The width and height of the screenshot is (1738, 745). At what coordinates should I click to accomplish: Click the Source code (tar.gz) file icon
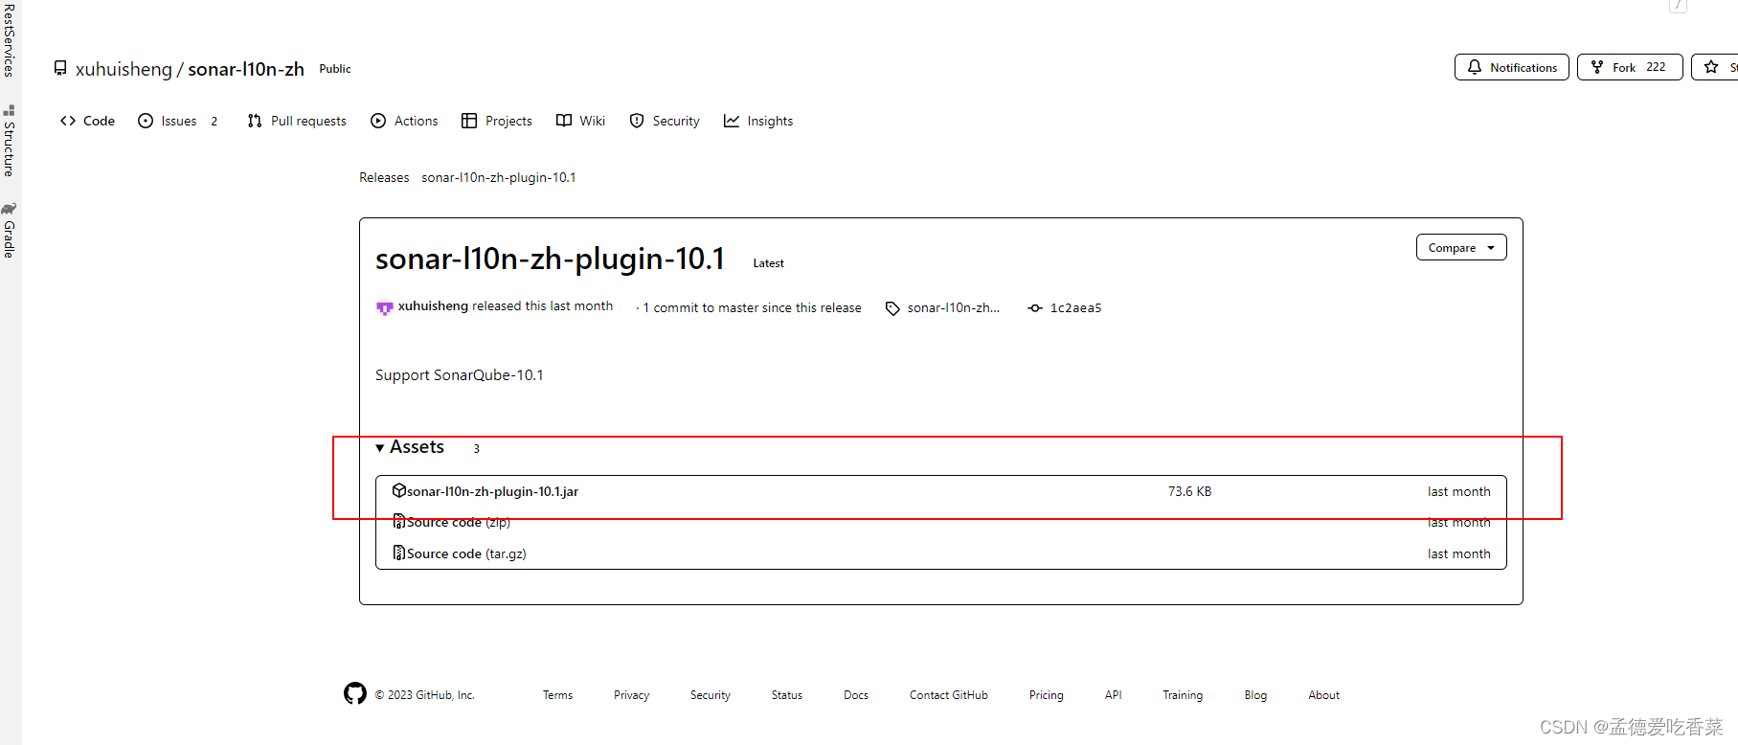point(398,553)
